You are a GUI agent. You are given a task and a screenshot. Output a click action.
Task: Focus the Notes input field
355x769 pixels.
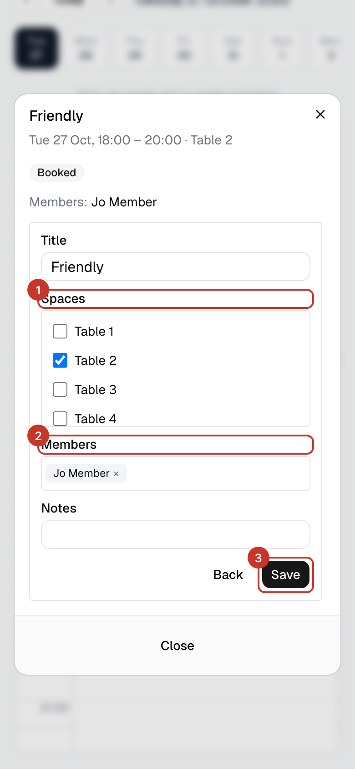tap(176, 534)
